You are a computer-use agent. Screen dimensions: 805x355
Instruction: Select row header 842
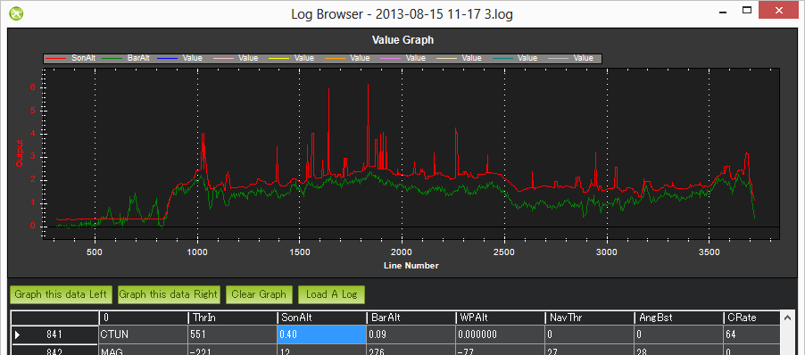(x=55, y=350)
